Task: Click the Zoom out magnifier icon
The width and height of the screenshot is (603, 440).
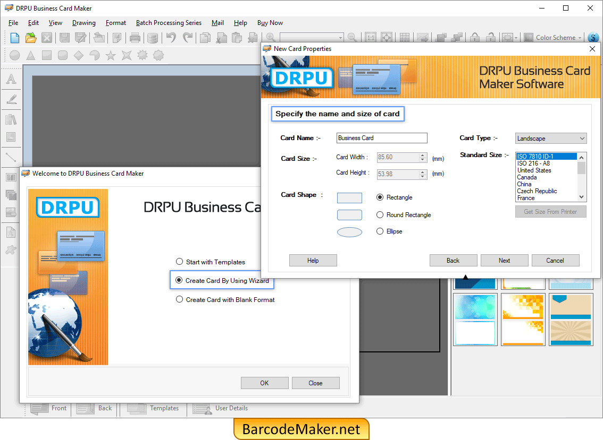Action: [x=351, y=38]
